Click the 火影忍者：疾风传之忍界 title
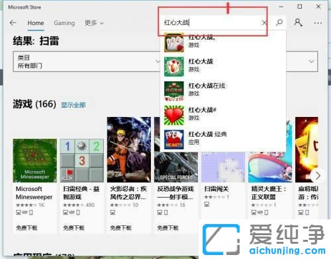 tap(128, 193)
